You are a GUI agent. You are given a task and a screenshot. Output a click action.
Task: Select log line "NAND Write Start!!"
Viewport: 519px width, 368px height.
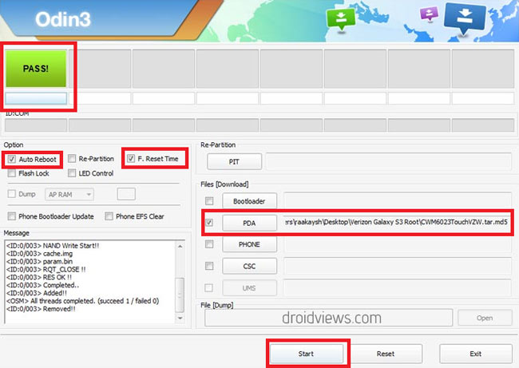tap(53, 246)
